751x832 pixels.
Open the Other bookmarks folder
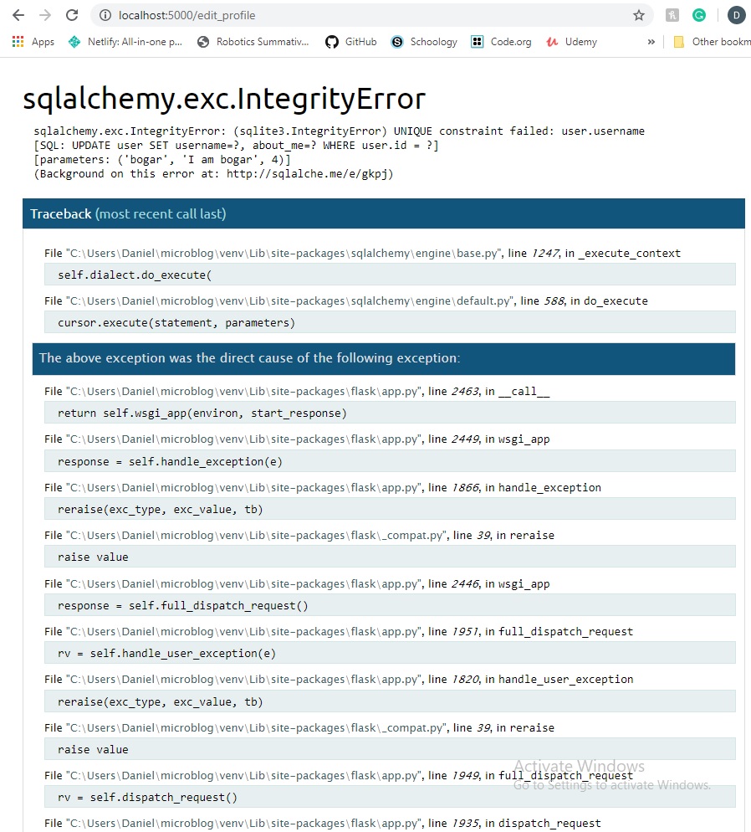tap(711, 42)
